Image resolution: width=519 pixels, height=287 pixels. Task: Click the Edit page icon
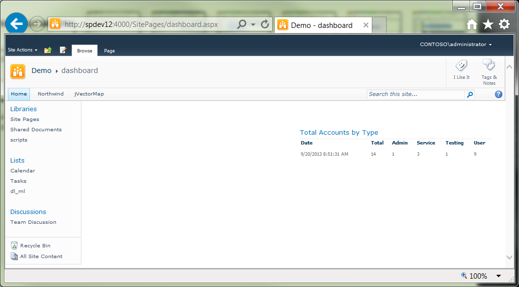(63, 50)
